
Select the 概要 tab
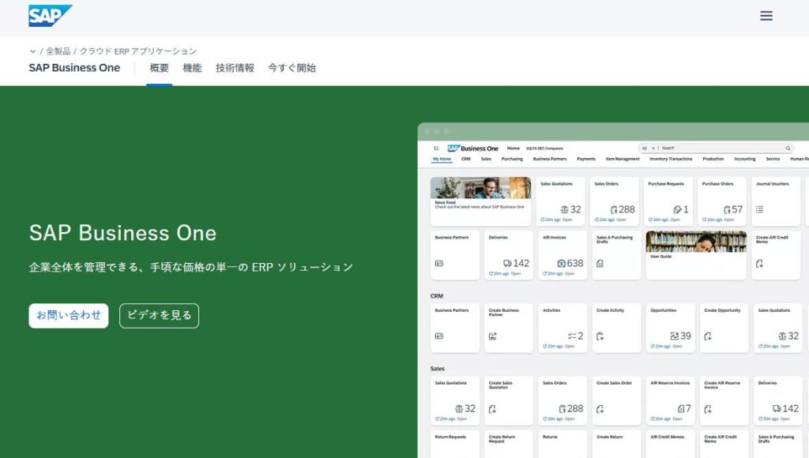(x=159, y=68)
